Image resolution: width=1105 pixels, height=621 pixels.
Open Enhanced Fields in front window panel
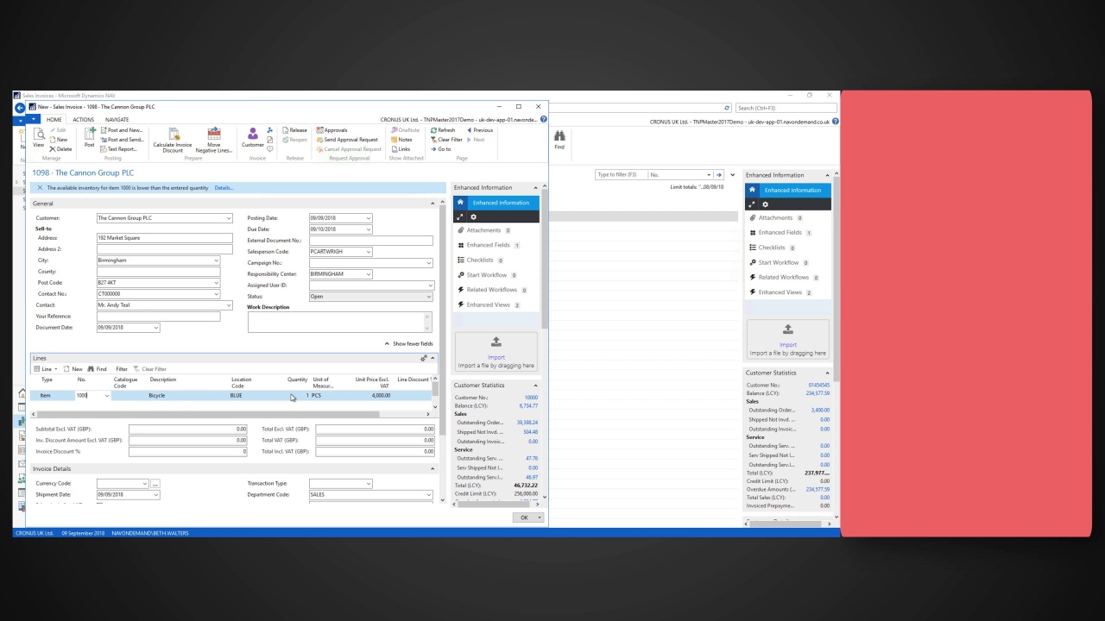pos(488,245)
